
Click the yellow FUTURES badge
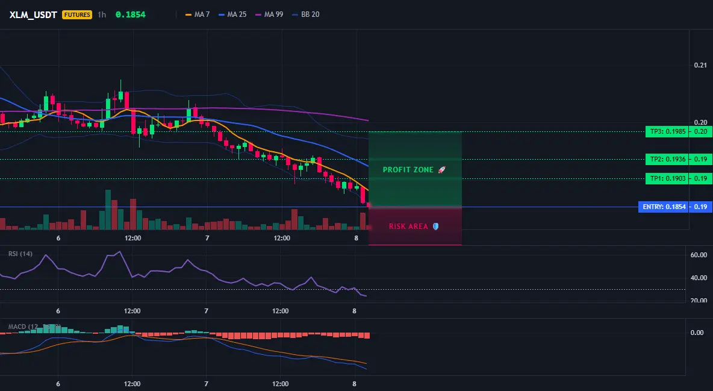click(x=77, y=14)
